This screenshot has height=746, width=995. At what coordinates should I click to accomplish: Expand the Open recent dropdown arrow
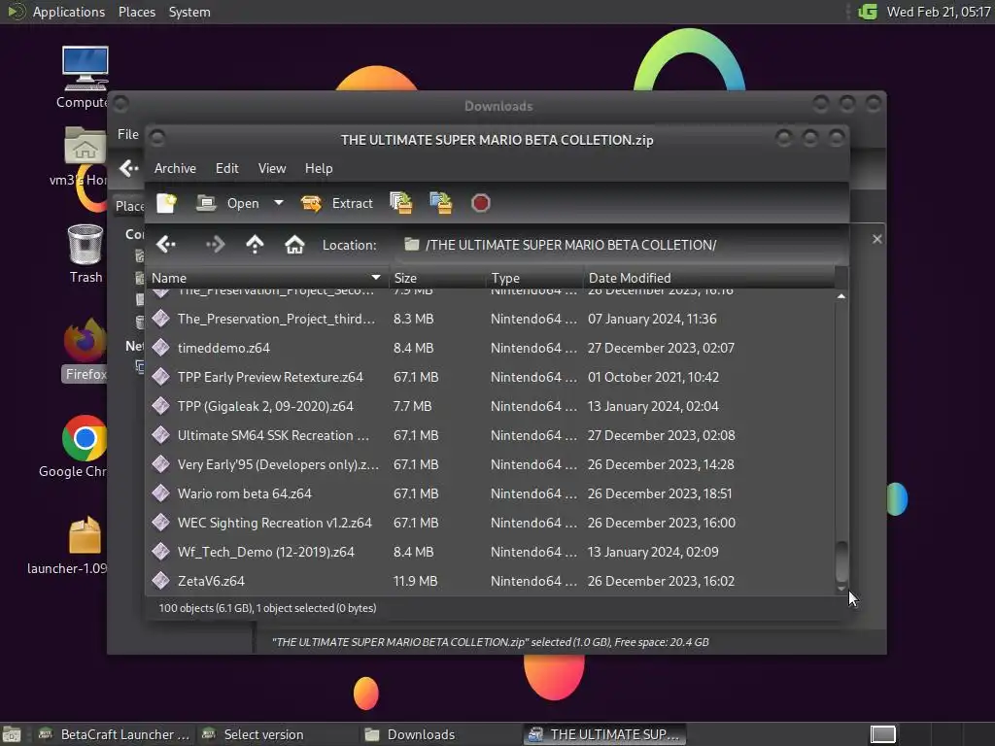coord(279,203)
